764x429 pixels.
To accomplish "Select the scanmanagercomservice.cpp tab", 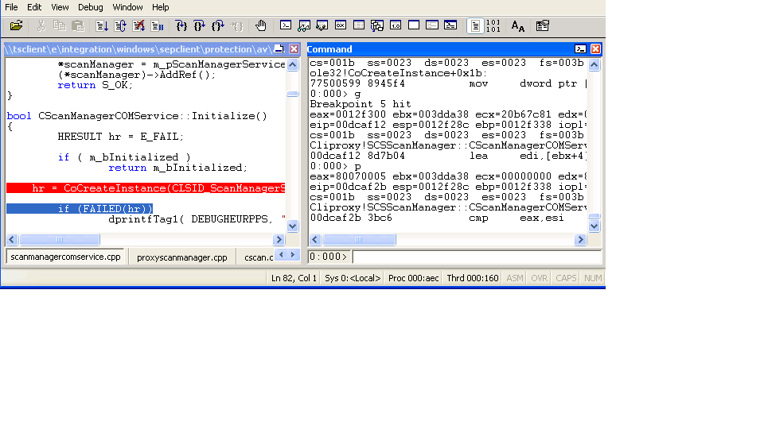I will pos(65,257).
